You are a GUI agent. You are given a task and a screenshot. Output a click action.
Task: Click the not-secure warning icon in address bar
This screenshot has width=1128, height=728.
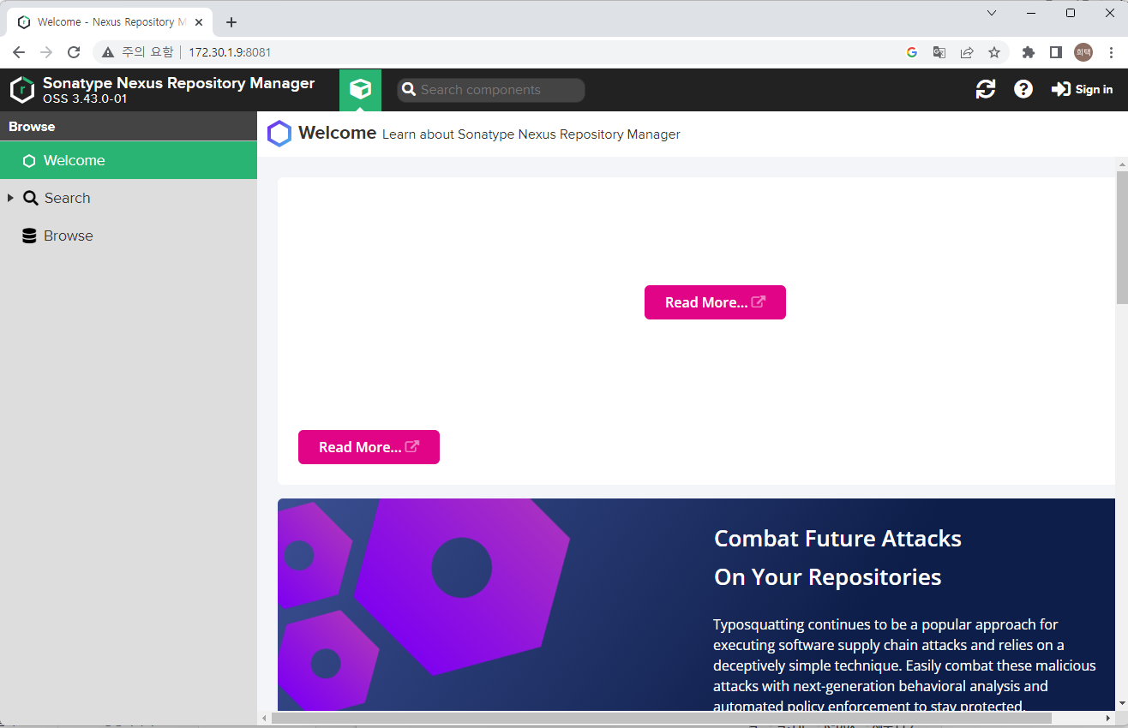pyautogui.click(x=108, y=52)
